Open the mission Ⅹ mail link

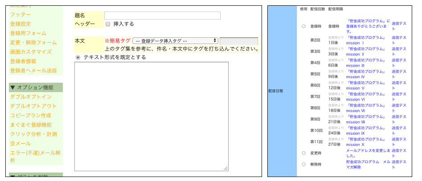coord(366,142)
